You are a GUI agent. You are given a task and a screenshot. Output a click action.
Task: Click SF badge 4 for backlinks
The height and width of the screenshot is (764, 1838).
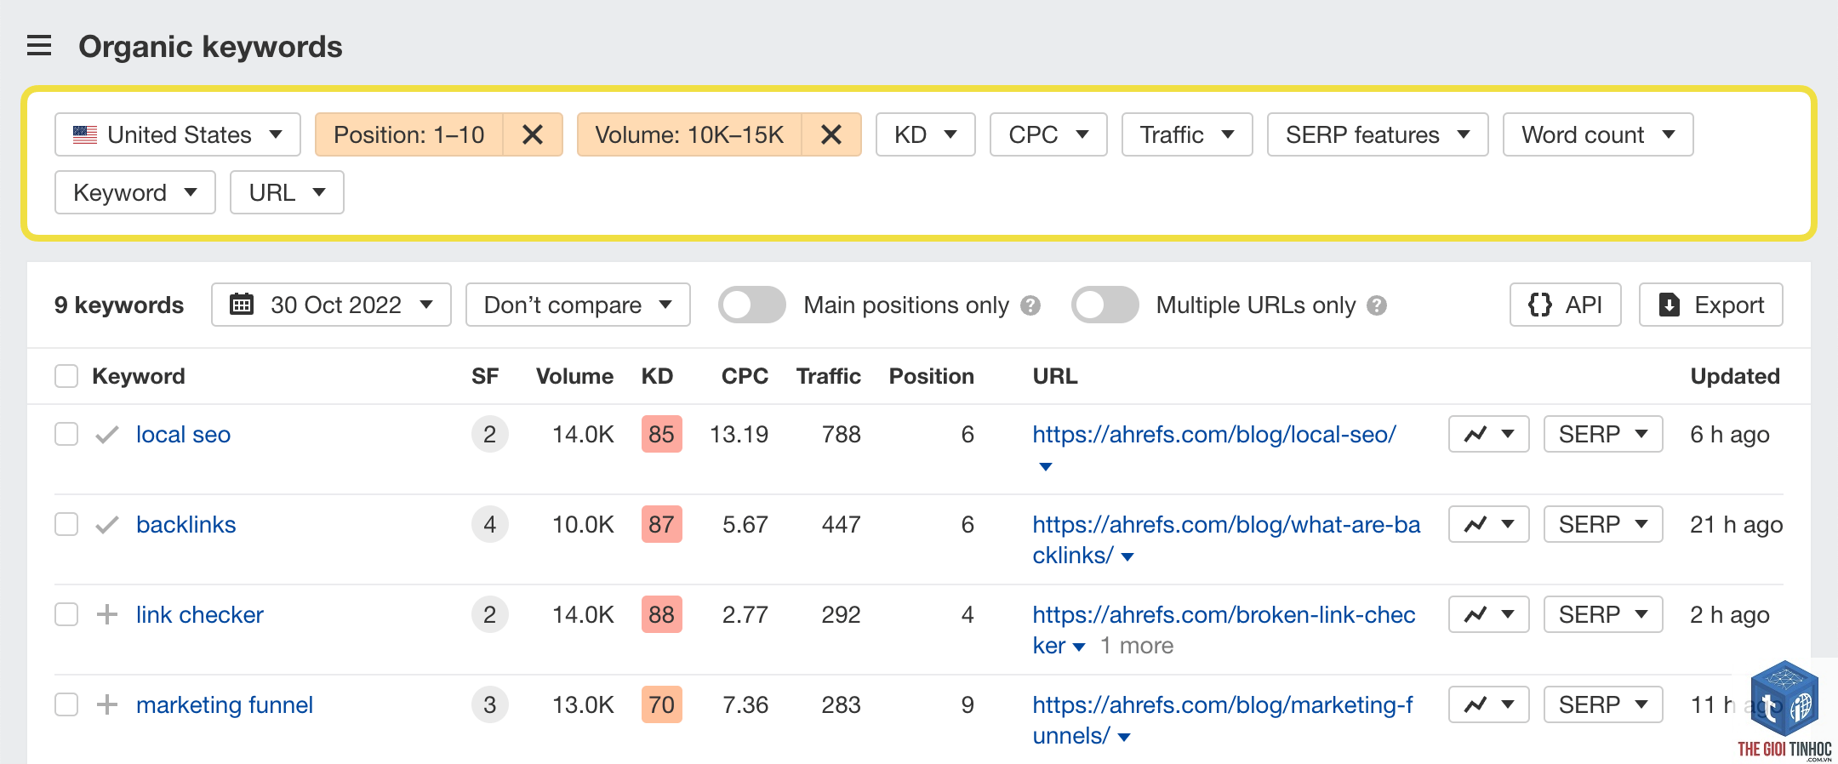[x=489, y=524]
